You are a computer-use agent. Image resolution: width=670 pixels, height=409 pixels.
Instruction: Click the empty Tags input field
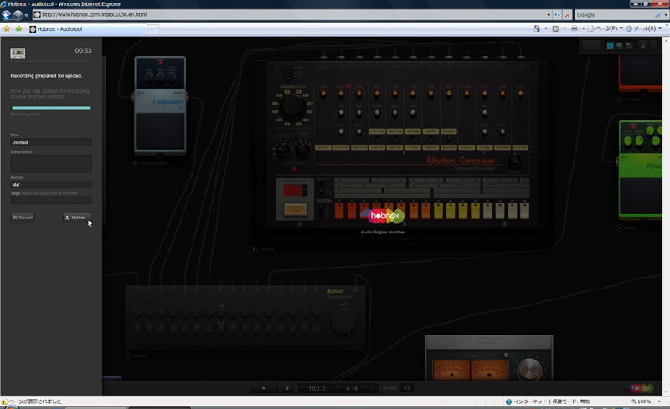click(x=51, y=200)
